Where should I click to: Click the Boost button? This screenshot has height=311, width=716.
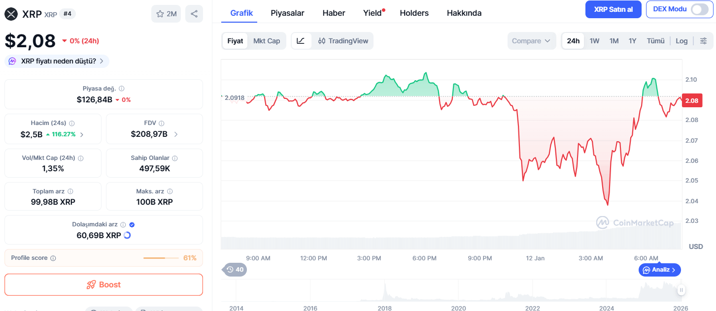click(x=103, y=284)
